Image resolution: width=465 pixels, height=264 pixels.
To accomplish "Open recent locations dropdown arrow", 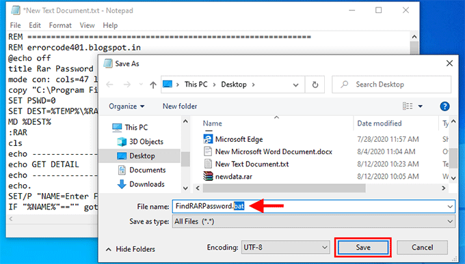I will coord(141,85).
